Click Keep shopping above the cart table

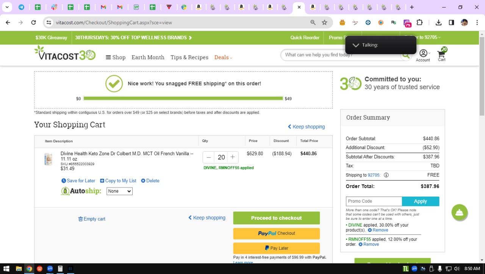point(306,127)
